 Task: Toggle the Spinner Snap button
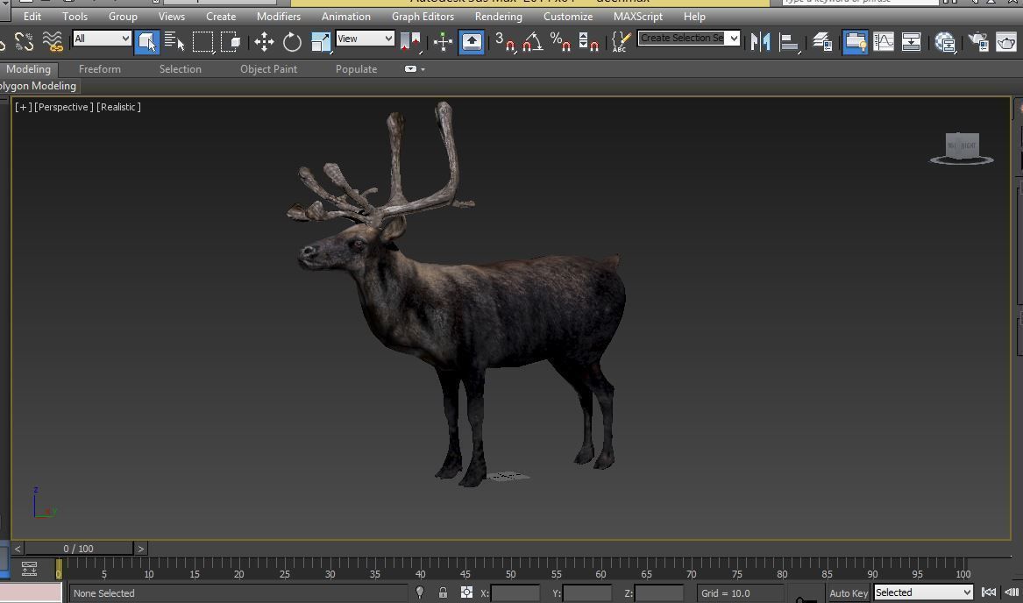[x=588, y=42]
